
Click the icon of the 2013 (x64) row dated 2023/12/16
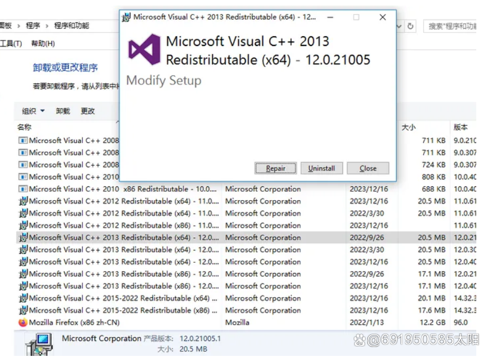(23, 262)
